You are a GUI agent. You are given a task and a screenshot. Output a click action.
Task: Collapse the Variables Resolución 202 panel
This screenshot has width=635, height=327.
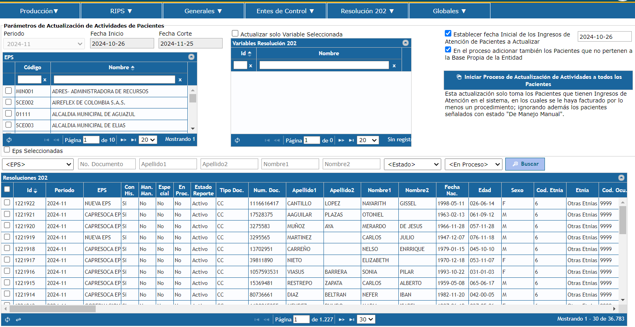(405, 43)
